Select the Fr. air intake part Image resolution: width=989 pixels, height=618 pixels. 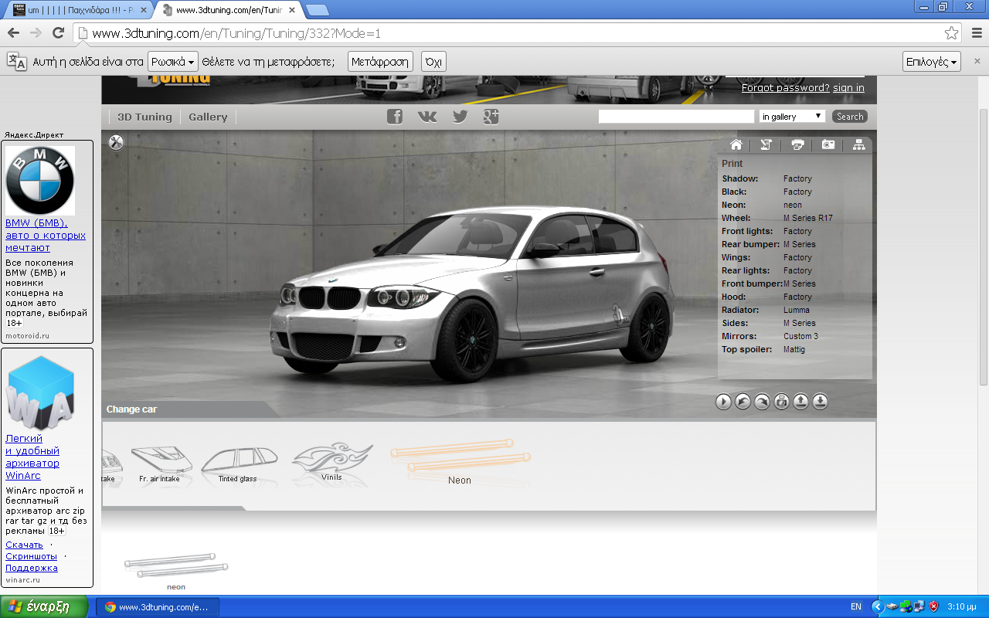click(160, 464)
